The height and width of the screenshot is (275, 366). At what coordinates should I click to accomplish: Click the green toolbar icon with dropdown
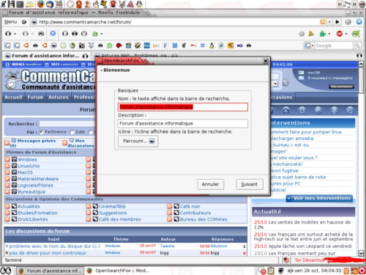[x=95, y=34]
